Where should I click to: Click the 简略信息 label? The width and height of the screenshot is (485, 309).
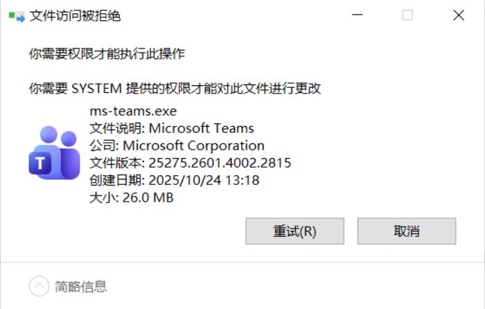point(81,286)
